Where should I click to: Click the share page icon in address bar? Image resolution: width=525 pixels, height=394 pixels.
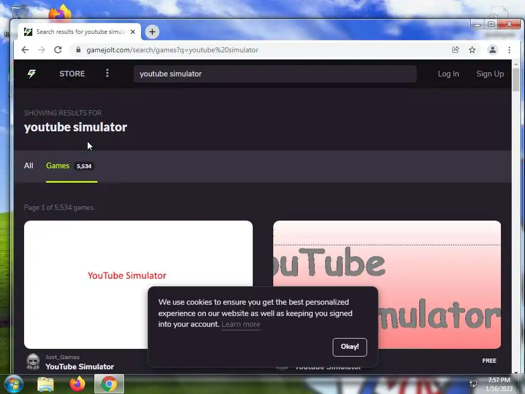click(x=455, y=50)
